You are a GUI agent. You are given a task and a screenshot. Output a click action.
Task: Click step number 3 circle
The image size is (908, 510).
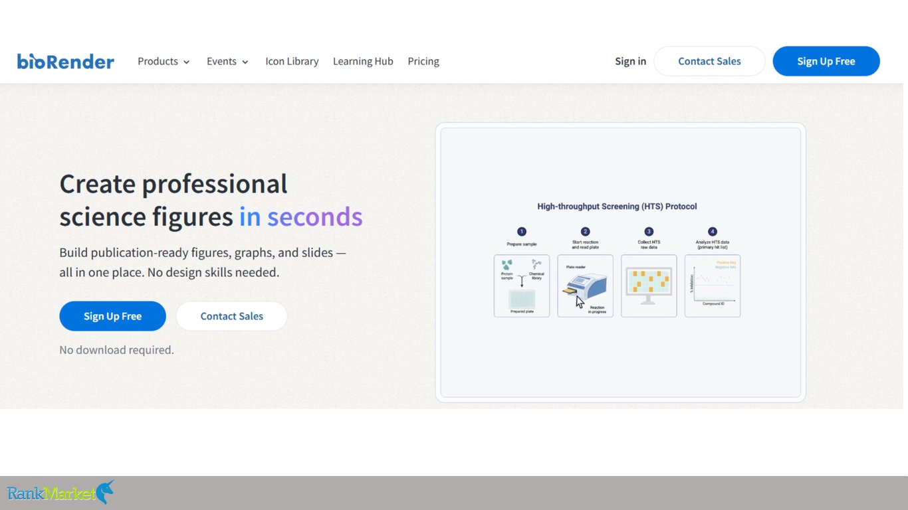(x=649, y=232)
